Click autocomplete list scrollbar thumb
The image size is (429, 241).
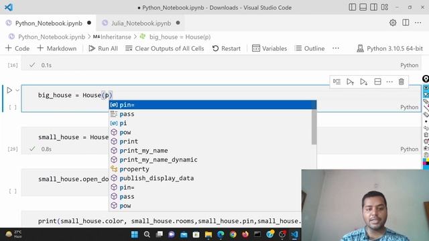(314, 127)
